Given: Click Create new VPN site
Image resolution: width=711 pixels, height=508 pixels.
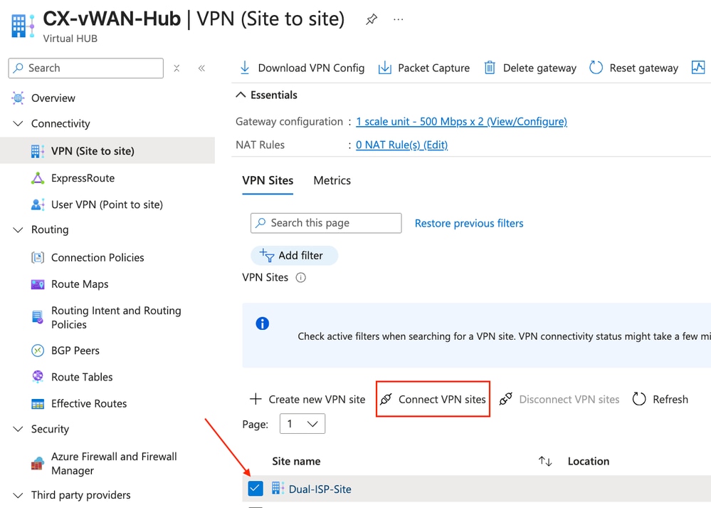Looking at the screenshot, I should (307, 400).
